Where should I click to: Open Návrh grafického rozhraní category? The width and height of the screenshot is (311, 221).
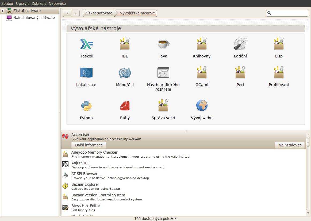[163, 73]
